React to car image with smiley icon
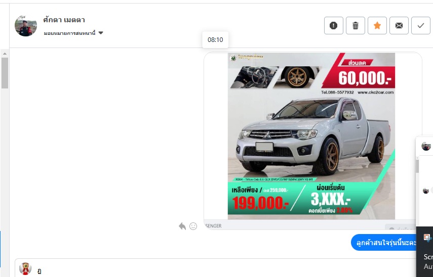This screenshot has height=277, width=433. pyautogui.click(x=193, y=226)
